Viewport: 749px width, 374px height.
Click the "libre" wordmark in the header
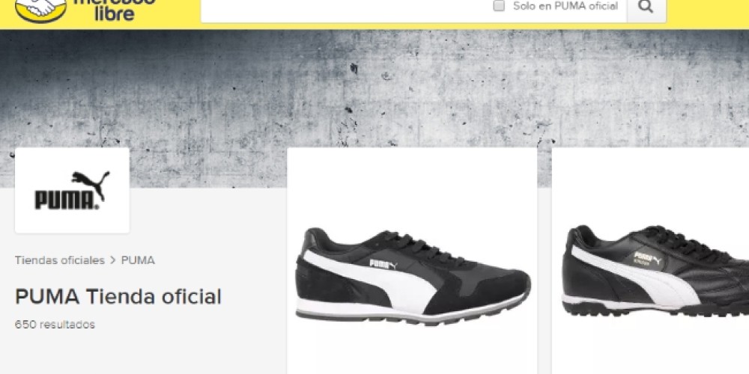pyautogui.click(x=114, y=13)
